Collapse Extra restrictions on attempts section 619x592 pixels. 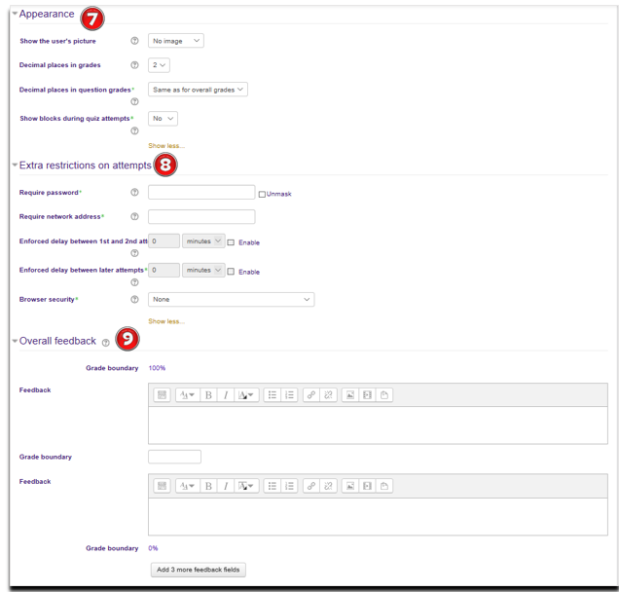(x=15, y=166)
